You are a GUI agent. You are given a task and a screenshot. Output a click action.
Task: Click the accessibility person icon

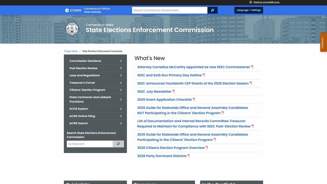251,2
